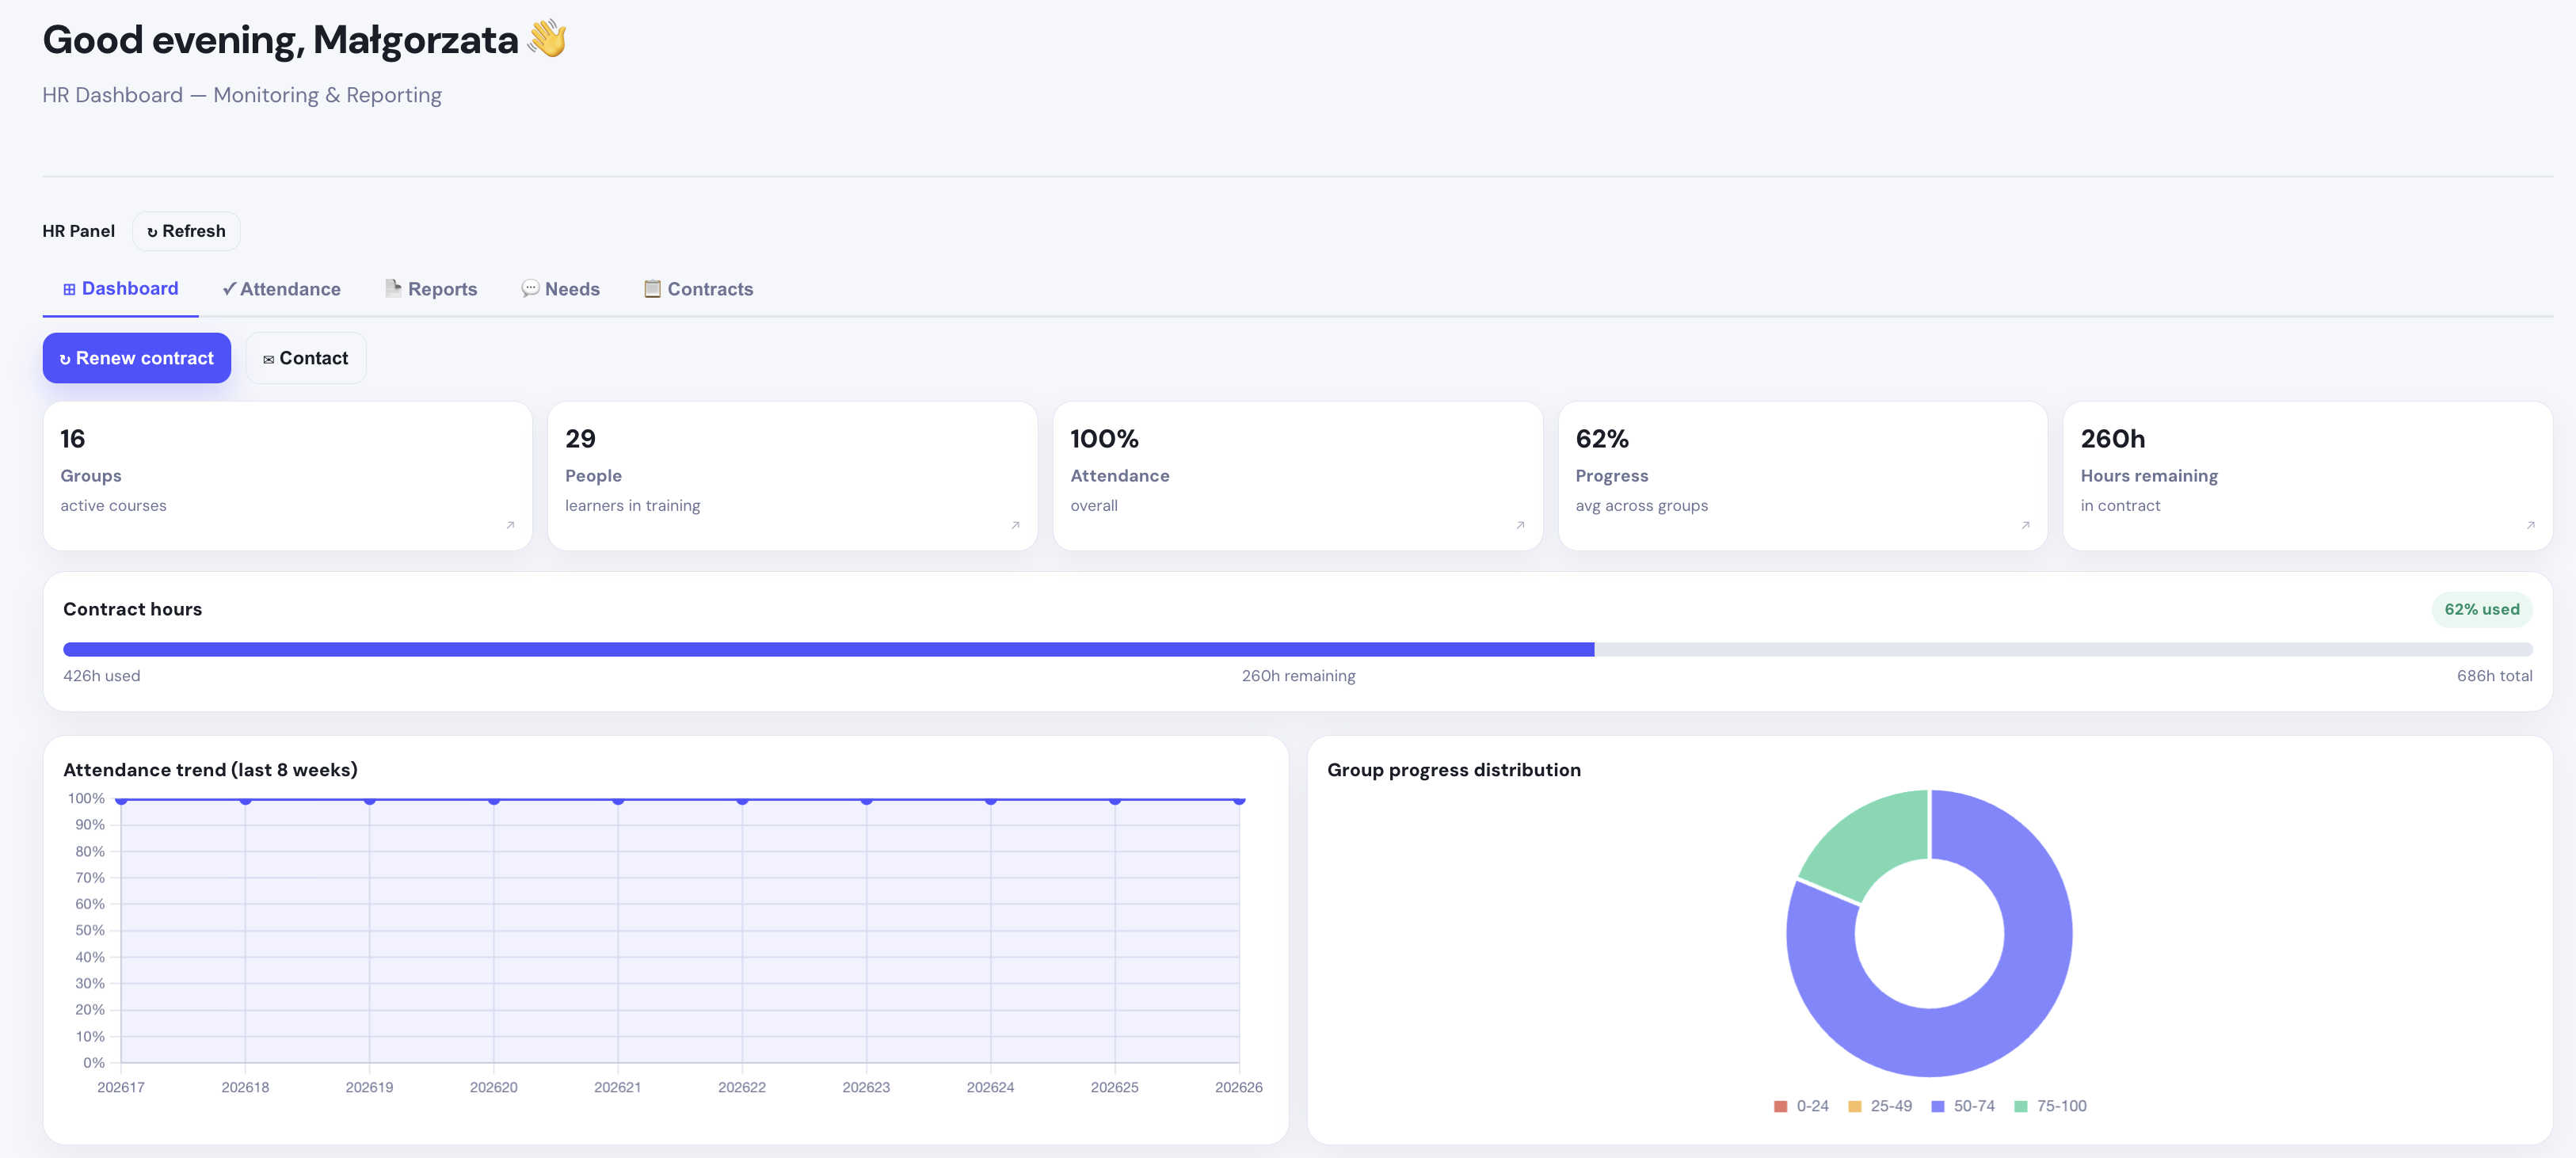
Task: Open arrow icon on Hours remaining card
Action: pyautogui.click(x=2530, y=525)
